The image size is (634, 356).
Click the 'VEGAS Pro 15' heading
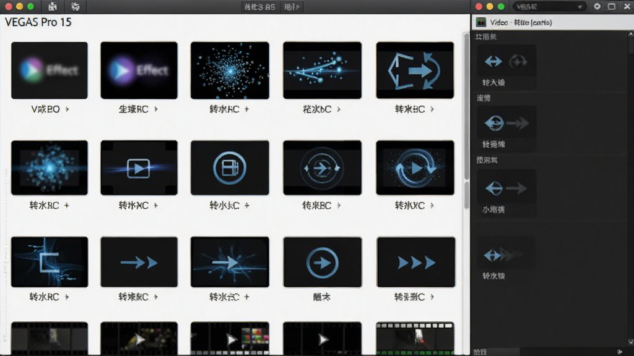click(38, 22)
